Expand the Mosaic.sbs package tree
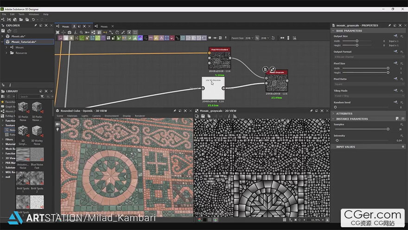Viewport: 408px width, 230px height. (2, 36)
